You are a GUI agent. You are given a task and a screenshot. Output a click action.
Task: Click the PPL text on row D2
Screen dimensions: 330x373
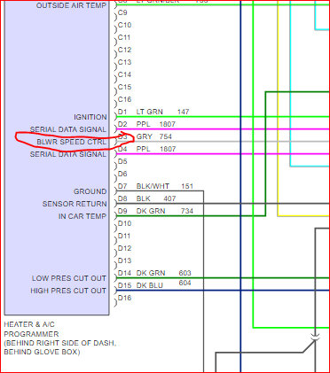pos(143,124)
